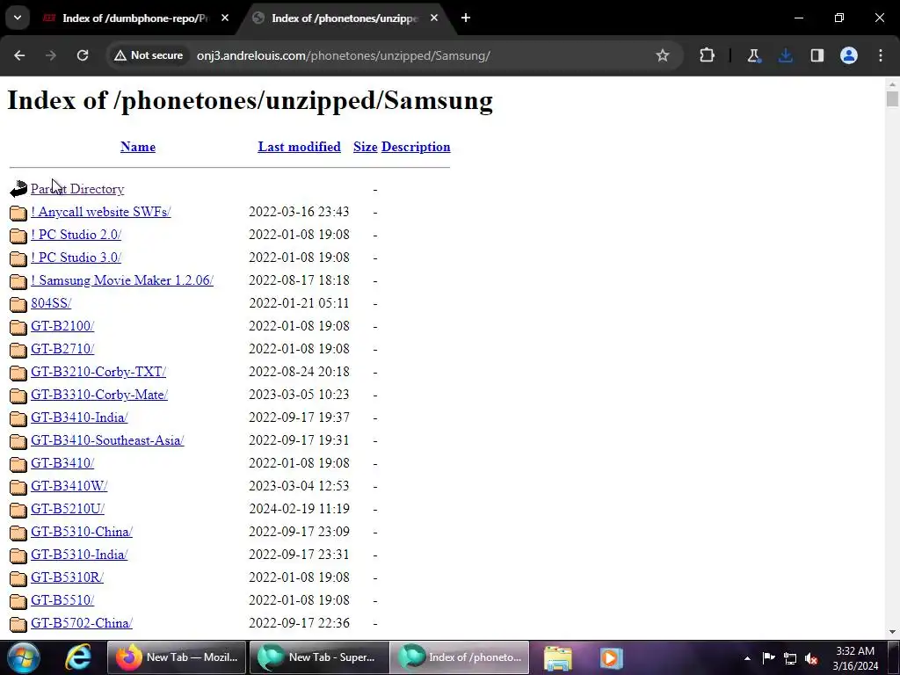This screenshot has height=675, width=900.
Task: Switch to New Tab - Super taskbar window
Action: click(x=319, y=657)
